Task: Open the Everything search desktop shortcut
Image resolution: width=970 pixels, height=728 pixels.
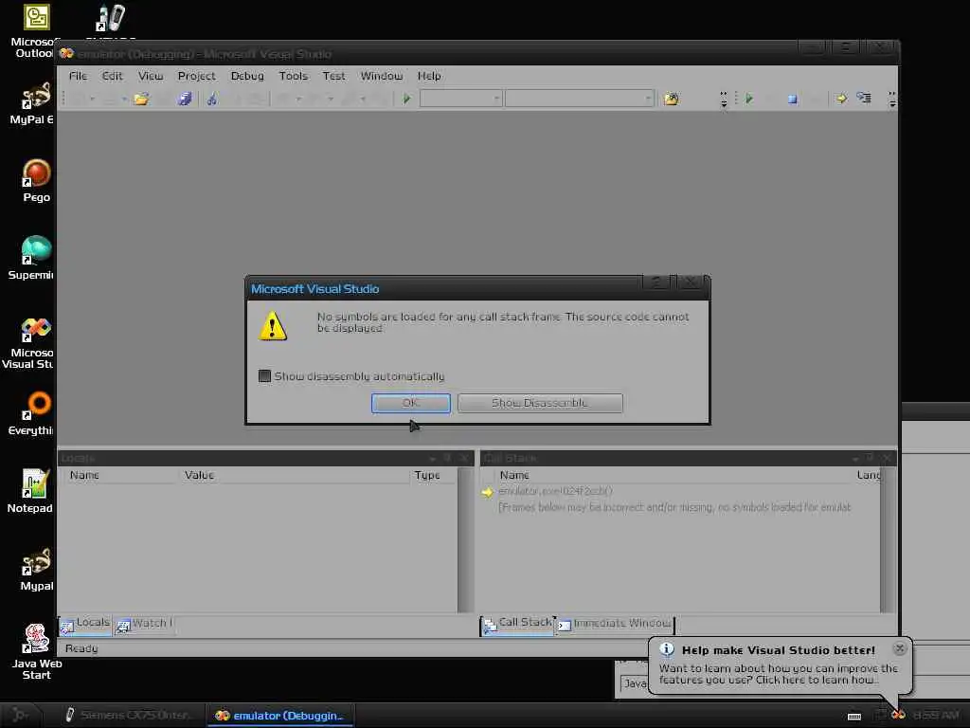Action: 34,413
